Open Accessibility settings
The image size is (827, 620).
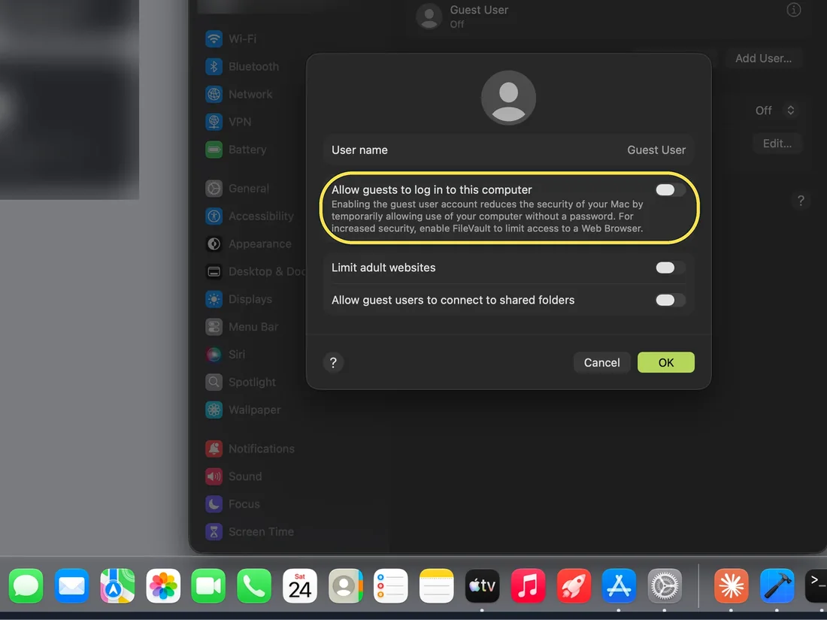click(x=250, y=216)
